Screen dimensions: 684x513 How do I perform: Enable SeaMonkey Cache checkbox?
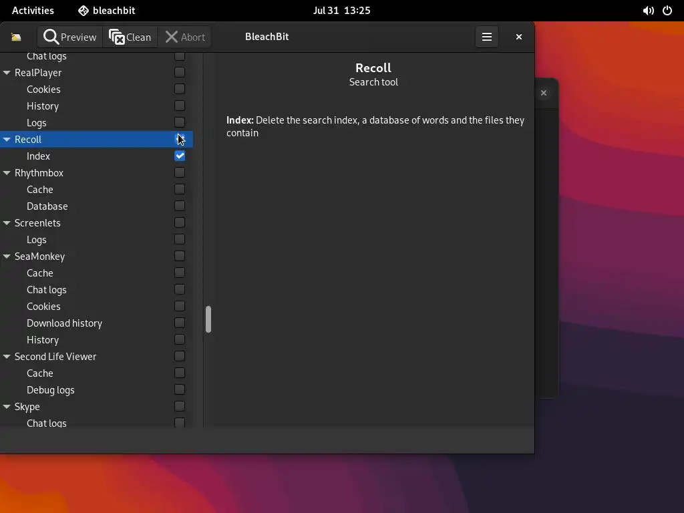tap(180, 273)
